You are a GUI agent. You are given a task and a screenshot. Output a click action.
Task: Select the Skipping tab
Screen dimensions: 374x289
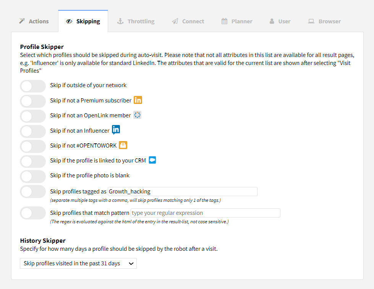coord(83,21)
